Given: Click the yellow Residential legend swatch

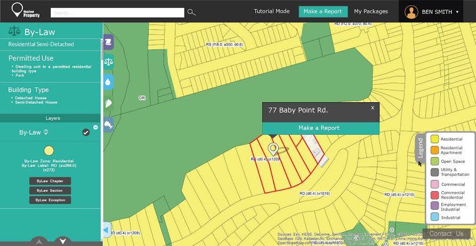Looking at the screenshot, I should pos(434,139).
